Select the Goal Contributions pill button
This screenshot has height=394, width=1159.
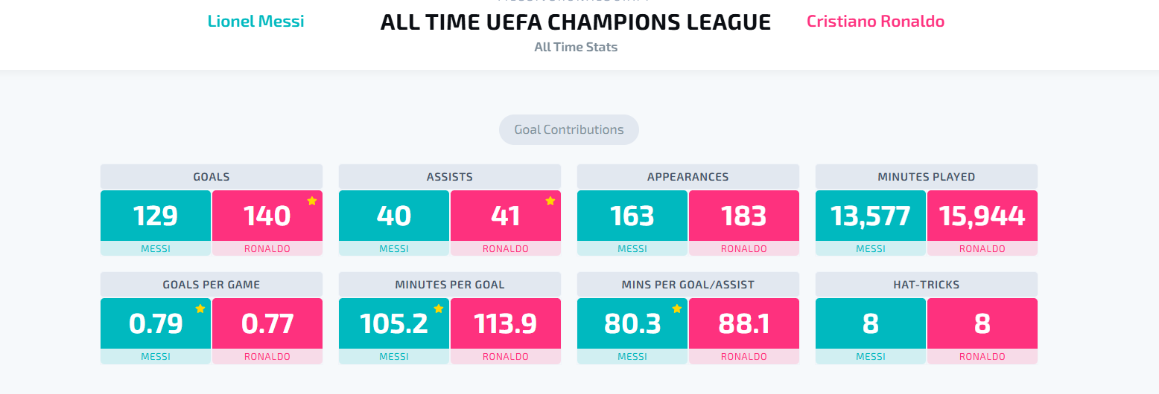(569, 129)
